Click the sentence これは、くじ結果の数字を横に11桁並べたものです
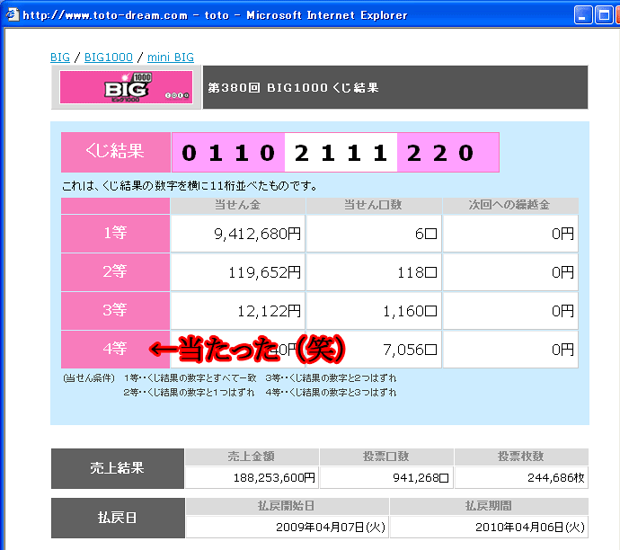This screenshot has width=620, height=550. click(190, 185)
